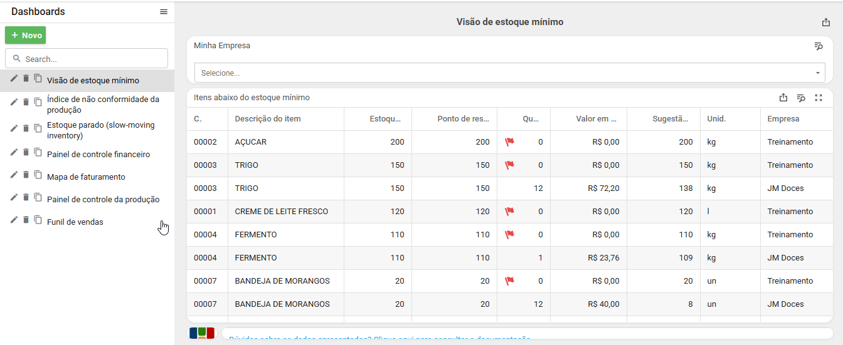
Task: Sort by Descrição do item column header
Action: (268, 119)
